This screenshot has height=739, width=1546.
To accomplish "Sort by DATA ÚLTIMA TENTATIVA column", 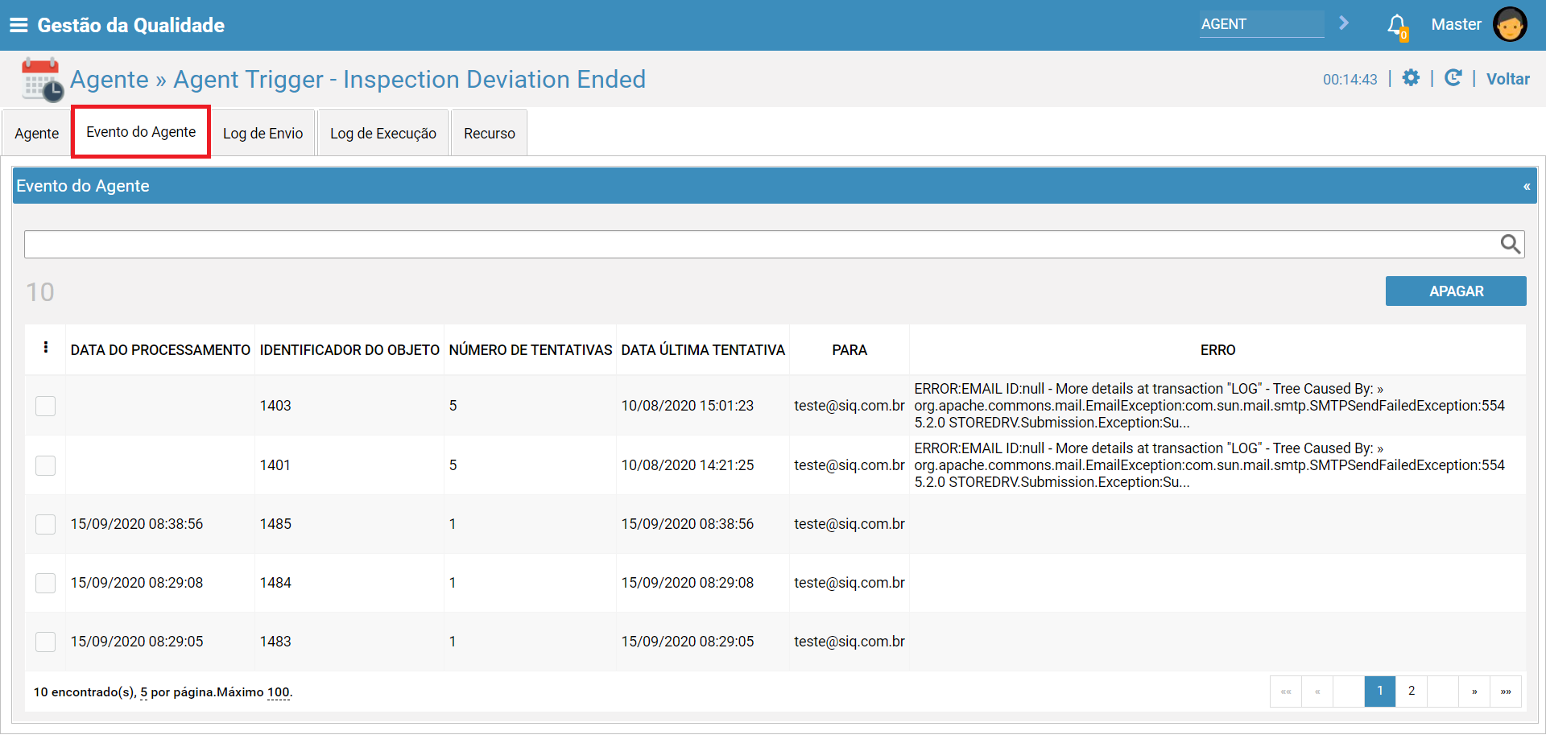I will tap(703, 350).
